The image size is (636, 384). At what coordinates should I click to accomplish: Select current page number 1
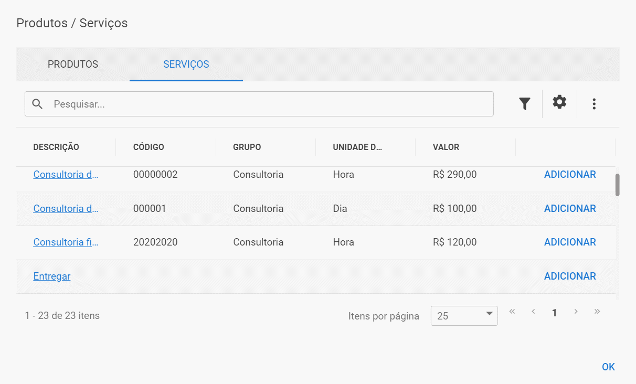pyautogui.click(x=554, y=313)
